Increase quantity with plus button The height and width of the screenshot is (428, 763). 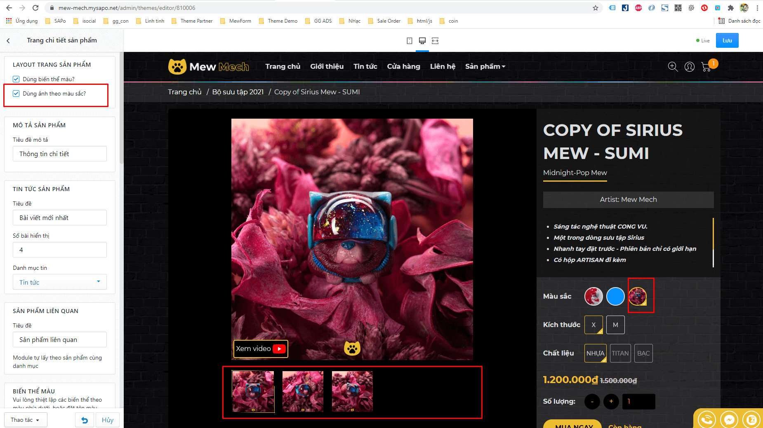[x=611, y=402]
